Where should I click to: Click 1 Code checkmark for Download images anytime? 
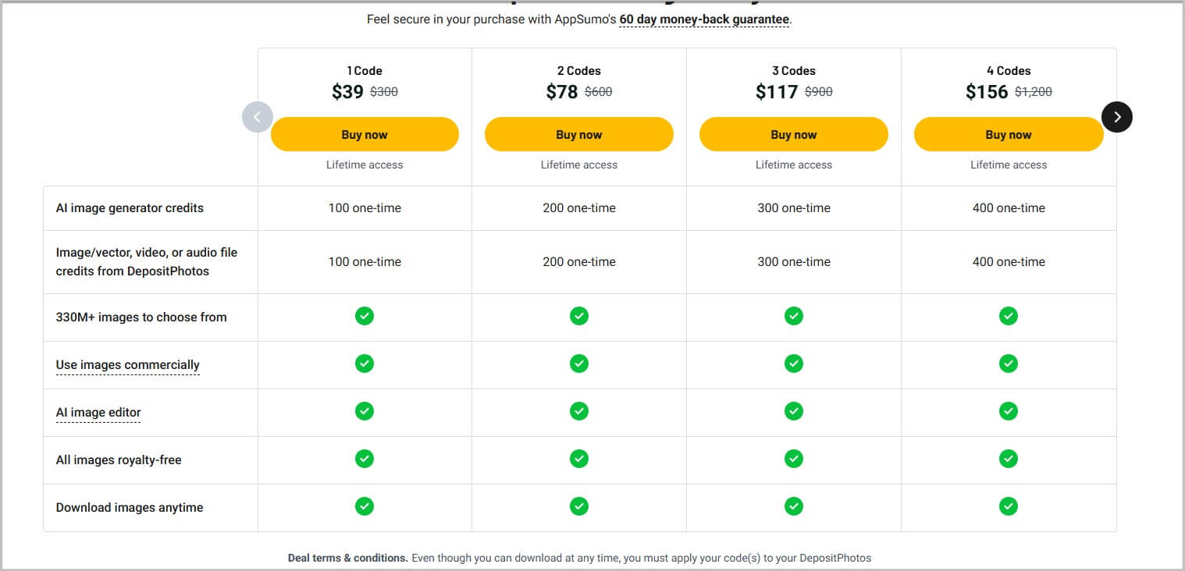coord(365,506)
